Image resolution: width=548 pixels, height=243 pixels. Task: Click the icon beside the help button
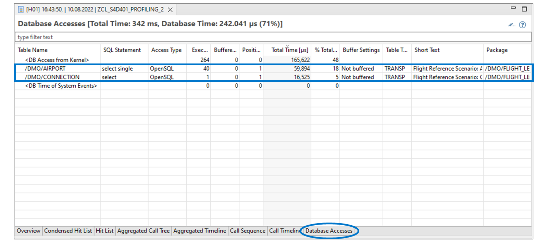click(x=512, y=25)
